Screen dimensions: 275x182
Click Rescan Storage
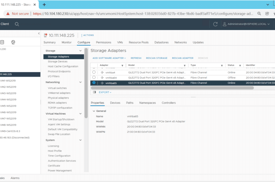point(157,58)
